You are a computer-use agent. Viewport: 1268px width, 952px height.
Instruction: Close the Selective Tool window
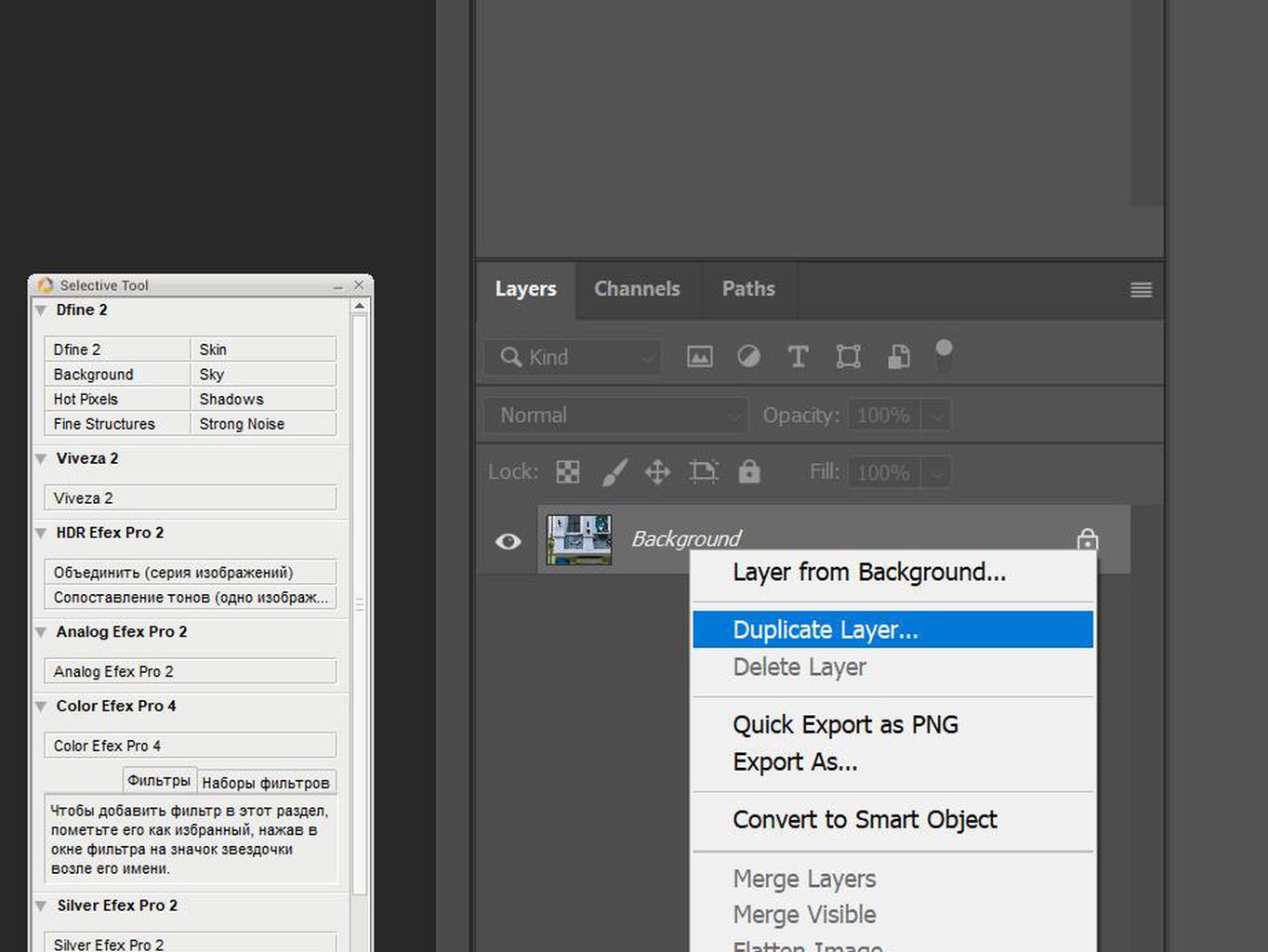coord(359,285)
